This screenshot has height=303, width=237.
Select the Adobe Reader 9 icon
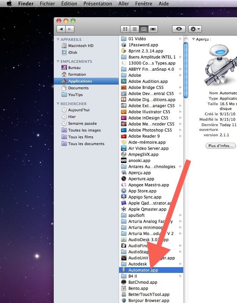click(124, 136)
